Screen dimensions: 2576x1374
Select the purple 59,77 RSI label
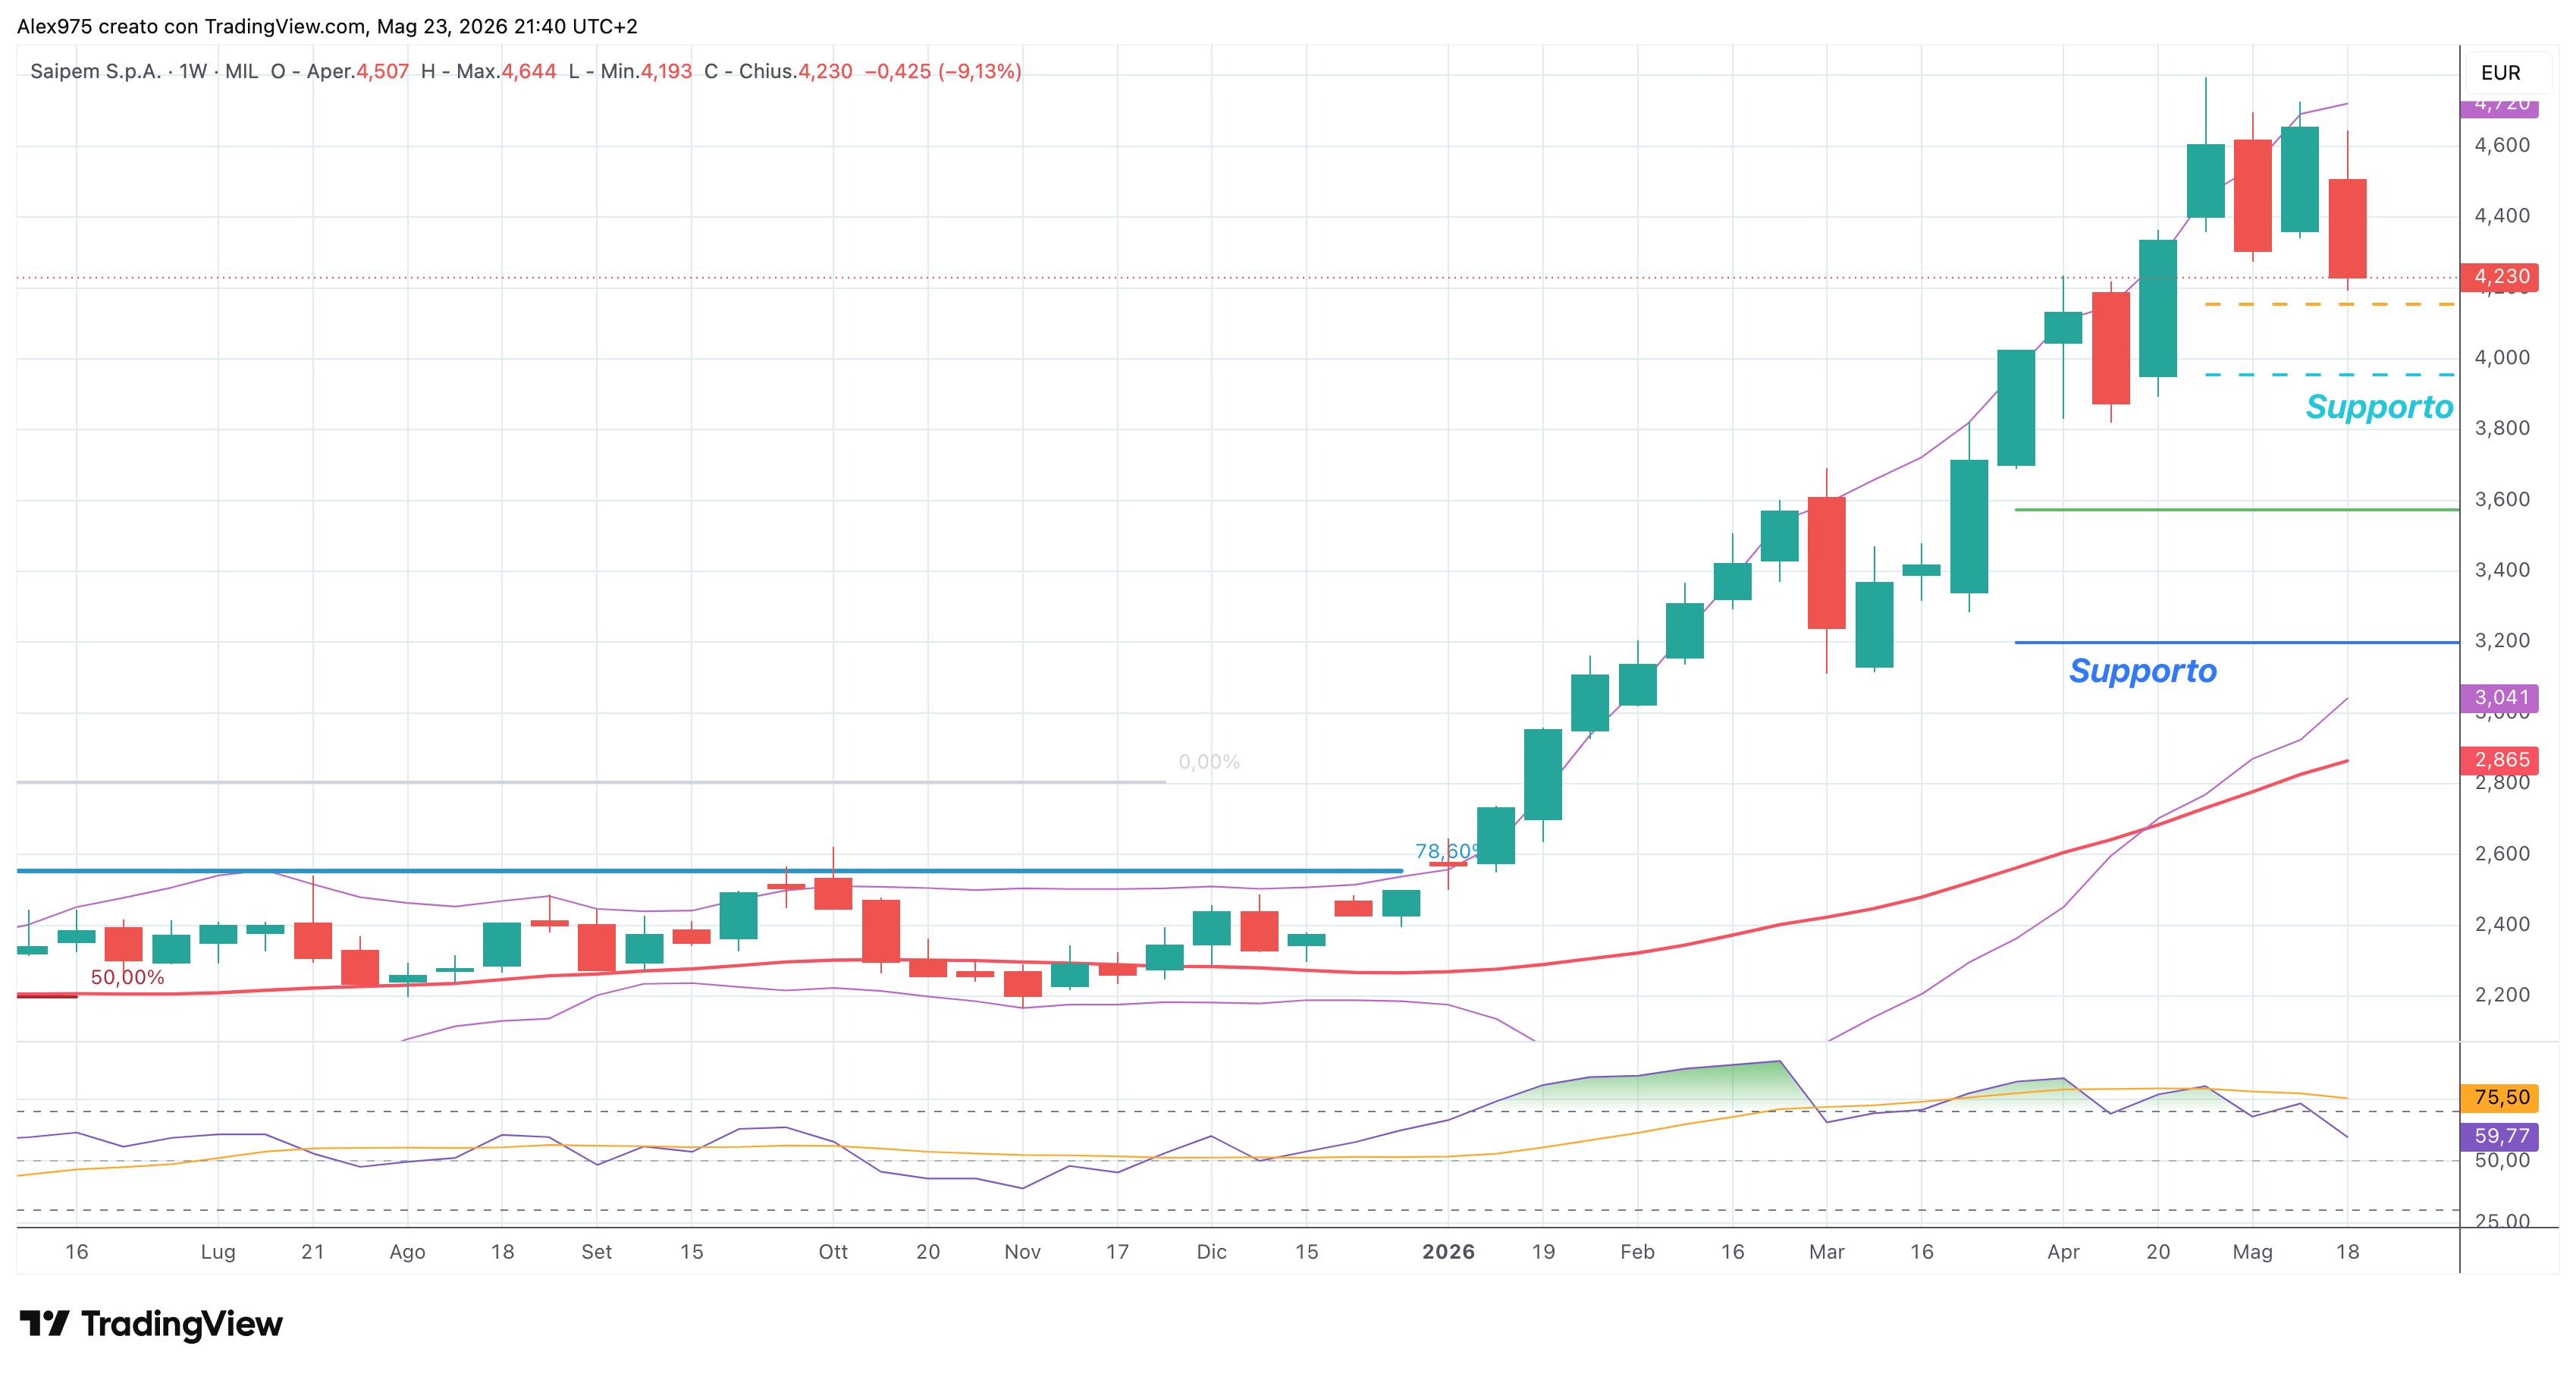2499,1136
